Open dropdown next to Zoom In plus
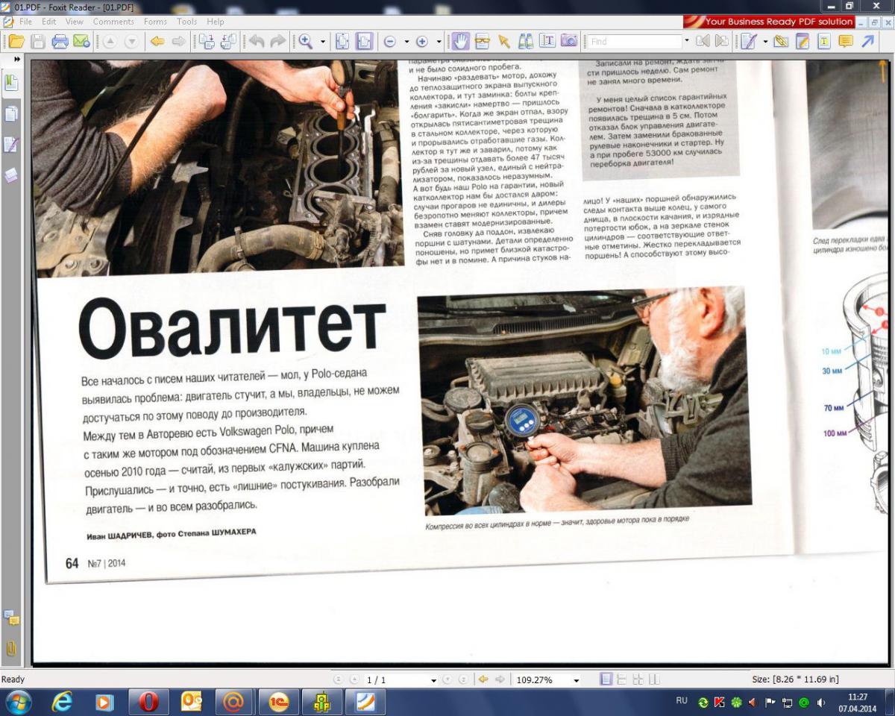The image size is (895, 716). [439, 41]
